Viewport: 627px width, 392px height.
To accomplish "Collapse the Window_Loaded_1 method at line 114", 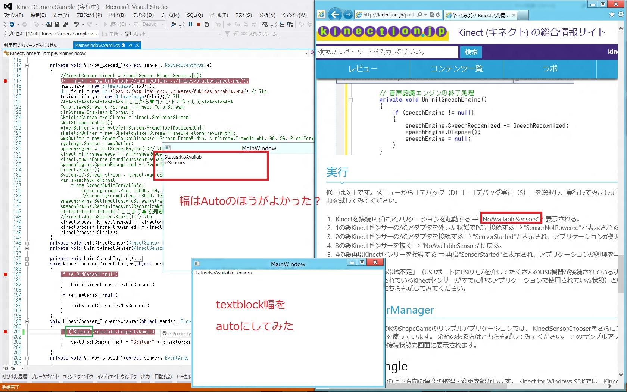I will click(27, 65).
